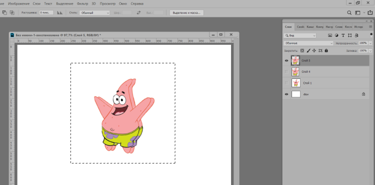The height and width of the screenshot is (185, 375).
Task: Open blend mode dropdown Обычные
Action: pos(308,43)
